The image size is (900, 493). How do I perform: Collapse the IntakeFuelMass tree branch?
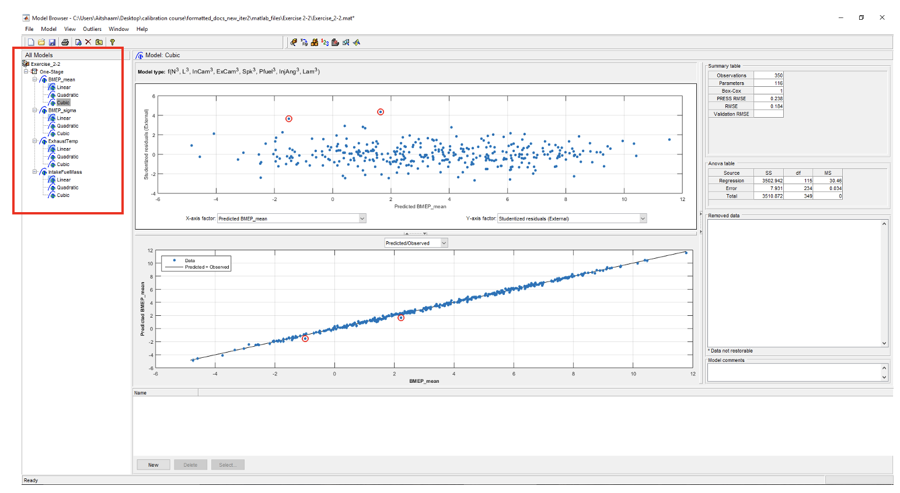click(34, 172)
